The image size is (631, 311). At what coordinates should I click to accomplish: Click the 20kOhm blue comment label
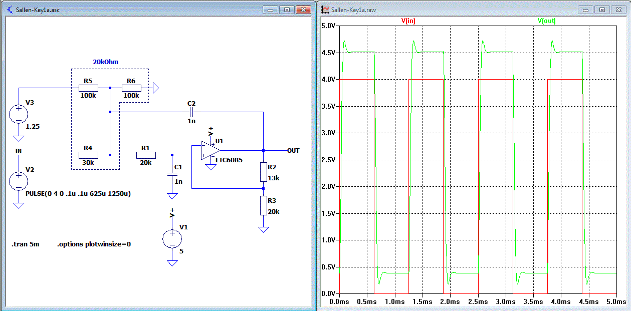[x=105, y=62]
